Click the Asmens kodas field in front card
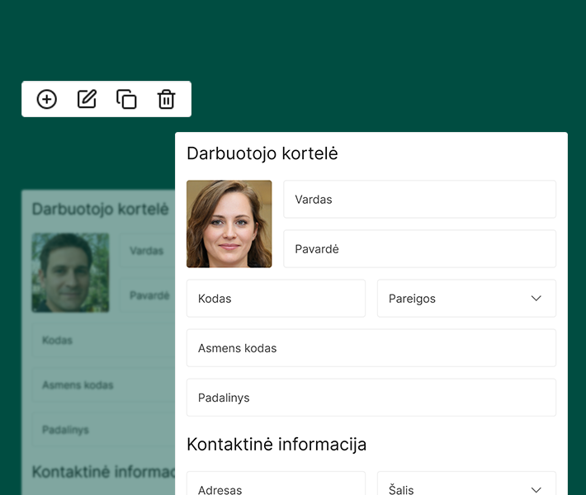The width and height of the screenshot is (586, 495). [371, 348]
